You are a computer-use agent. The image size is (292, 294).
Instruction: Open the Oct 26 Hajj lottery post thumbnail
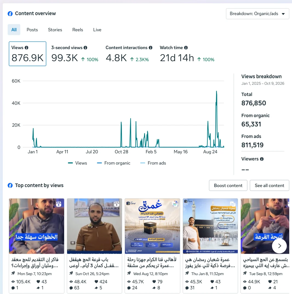coord(95,226)
